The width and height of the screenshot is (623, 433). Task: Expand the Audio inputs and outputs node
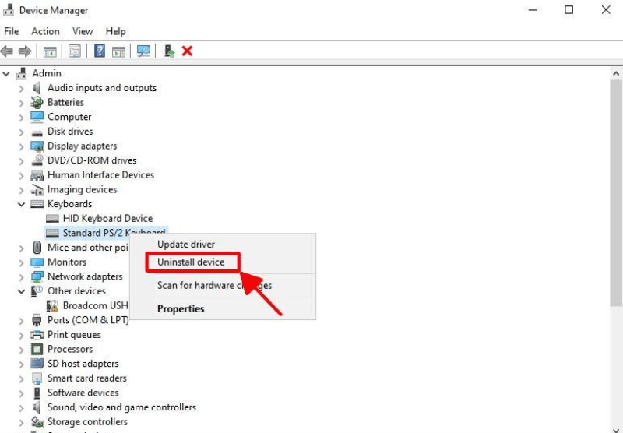pos(22,88)
